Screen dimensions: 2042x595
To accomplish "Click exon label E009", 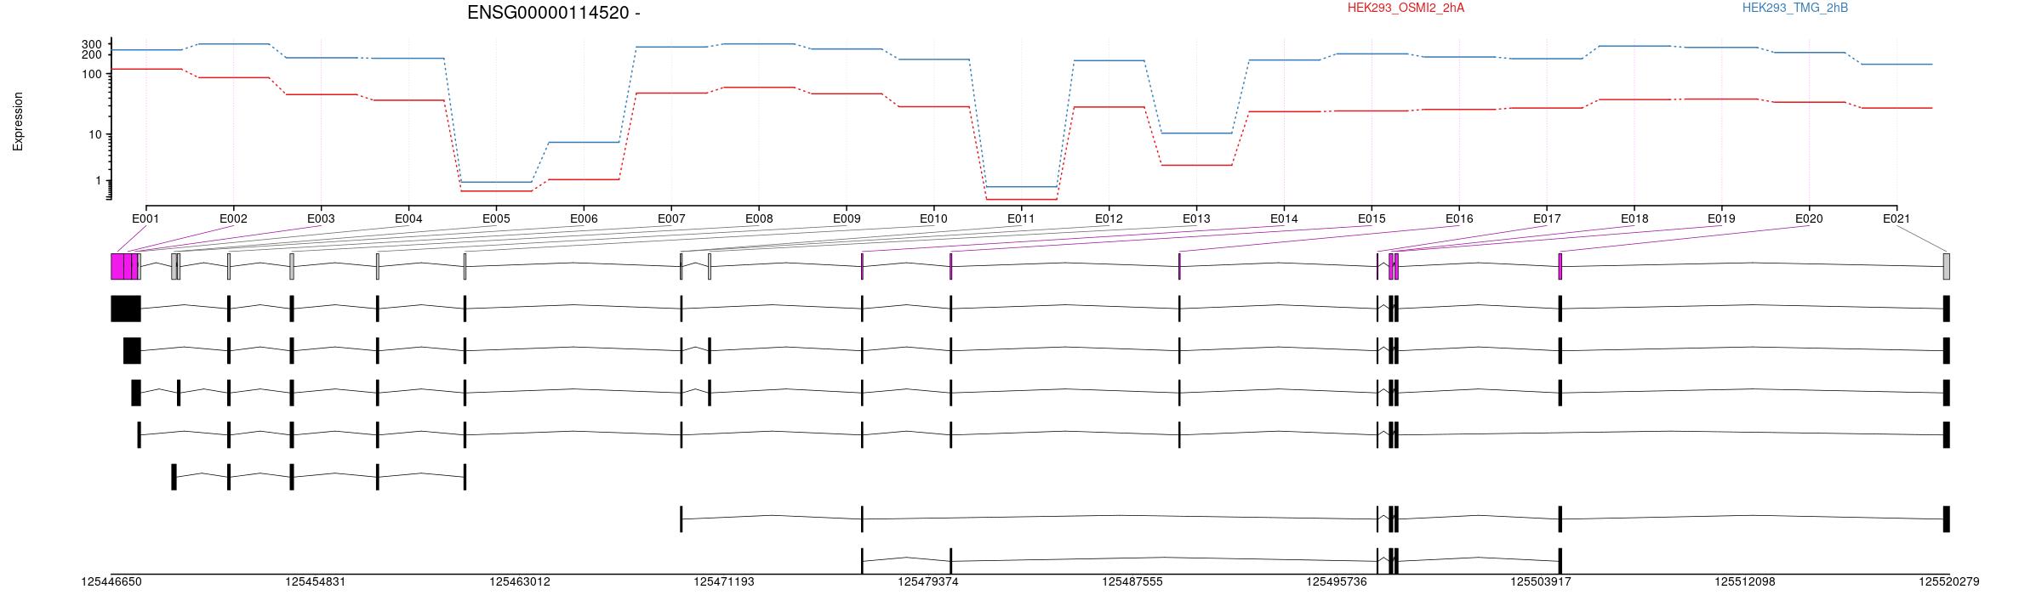I will tap(847, 218).
